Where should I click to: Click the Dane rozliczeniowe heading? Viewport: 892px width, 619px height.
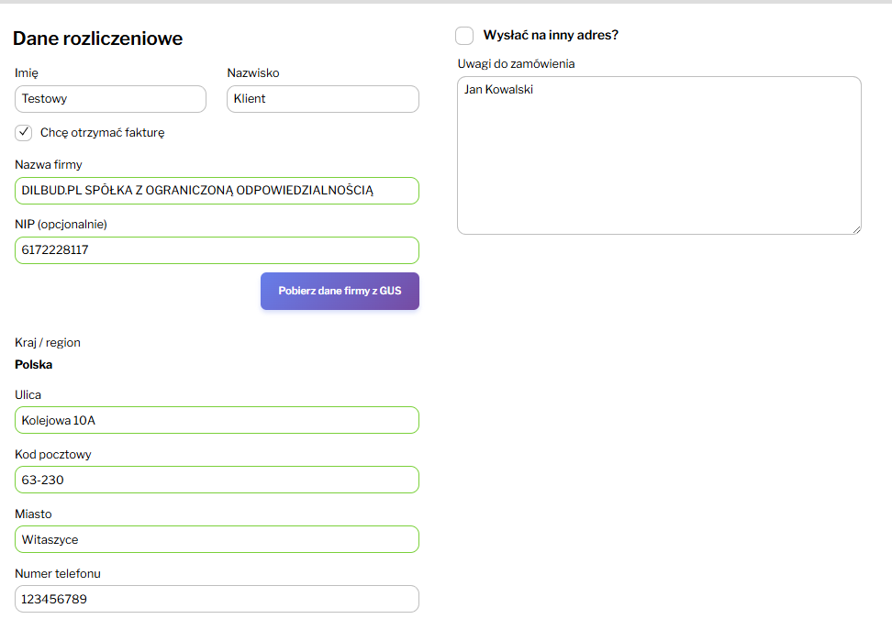click(x=97, y=39)
